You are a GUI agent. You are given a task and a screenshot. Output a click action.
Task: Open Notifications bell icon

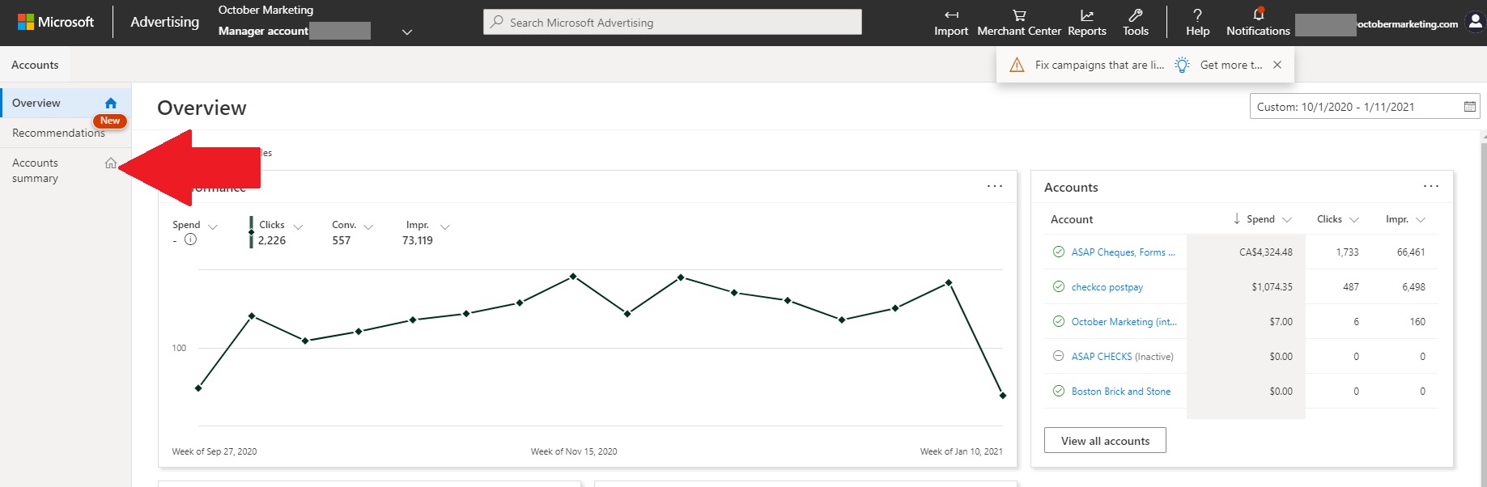[1259, 15]
